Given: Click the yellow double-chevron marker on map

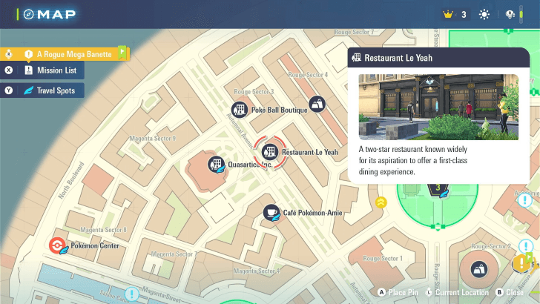Looking at the screenshot, I should tap(381, 202).
